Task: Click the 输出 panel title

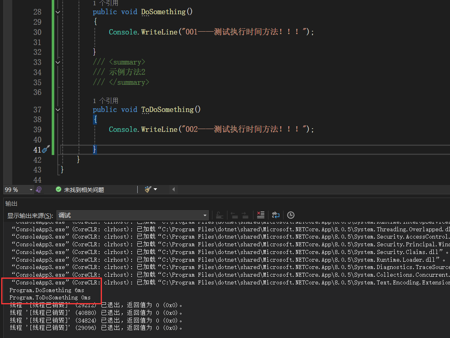Action: click(11, 203)
